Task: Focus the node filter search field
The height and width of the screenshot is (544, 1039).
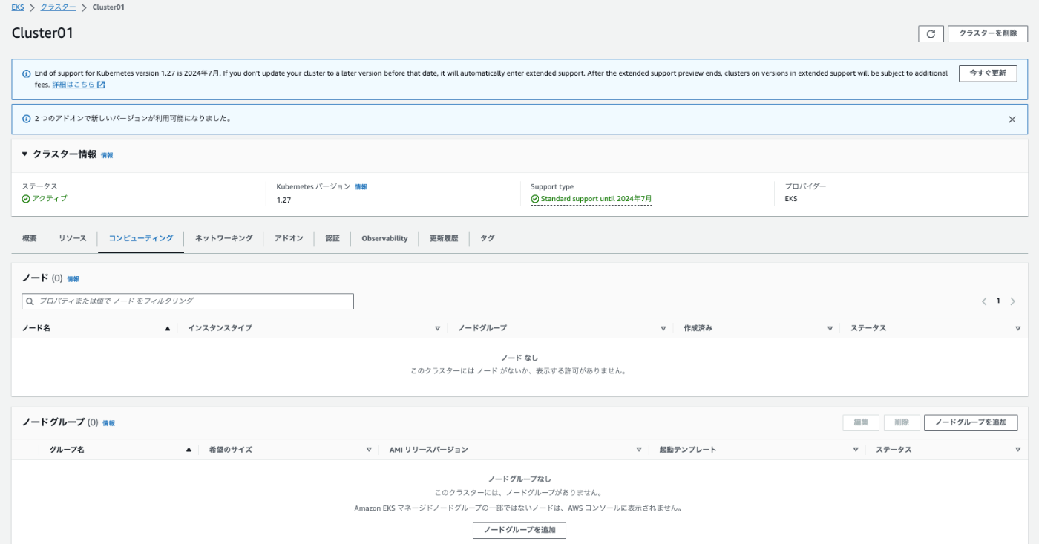Action: click(x=188, y=301)
